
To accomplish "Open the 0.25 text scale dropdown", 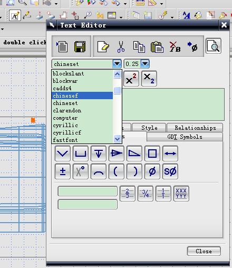I will 145,64.
